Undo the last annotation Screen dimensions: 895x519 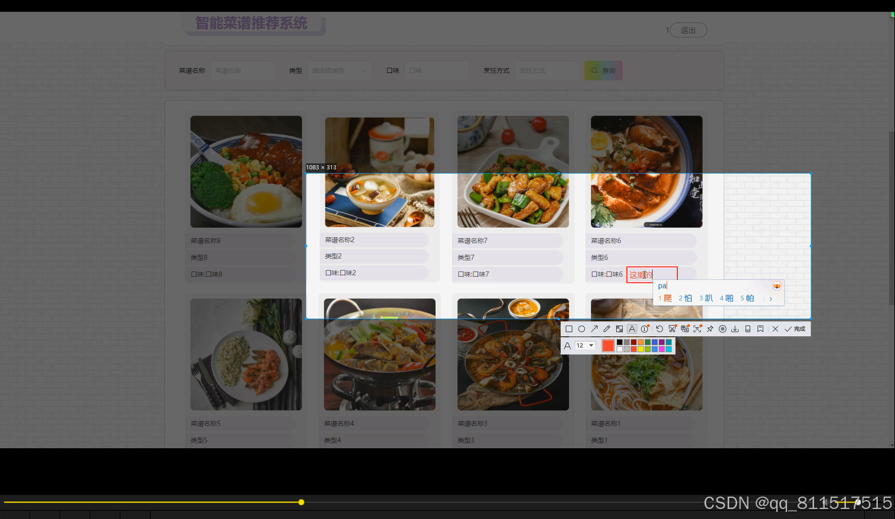point(659,329)
